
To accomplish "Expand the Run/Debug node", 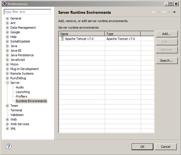I will [x=7, y=78].
